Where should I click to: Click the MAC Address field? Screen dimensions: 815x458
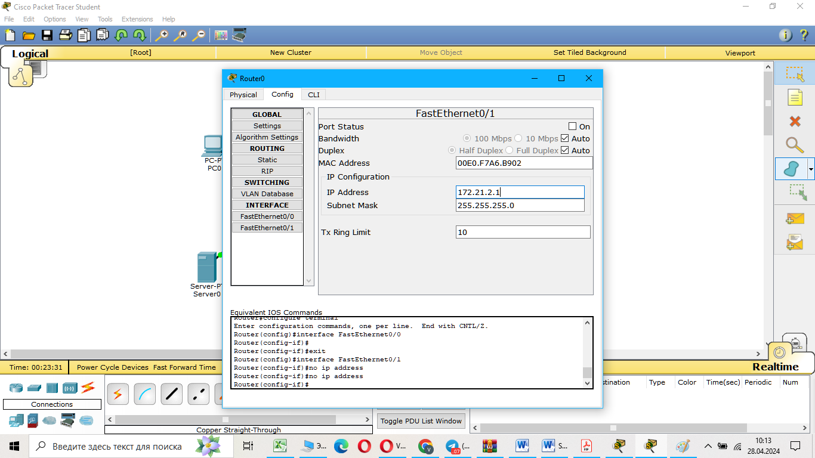(x=524, y=163)
